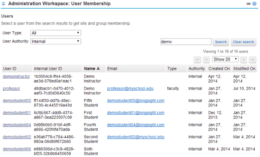Click the 'Fifth Student' name cell
This screenshot has height=157, width=260.
(x=91, y=103)
